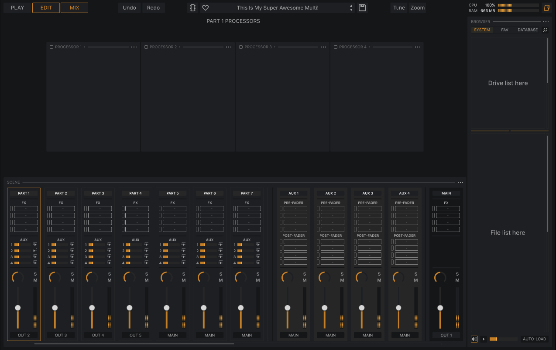The height and width of the screenshot is (350, 556).
Task: Enable the Processor 1 checkbox
Action: pyautogui.click(x=51, y=47)
